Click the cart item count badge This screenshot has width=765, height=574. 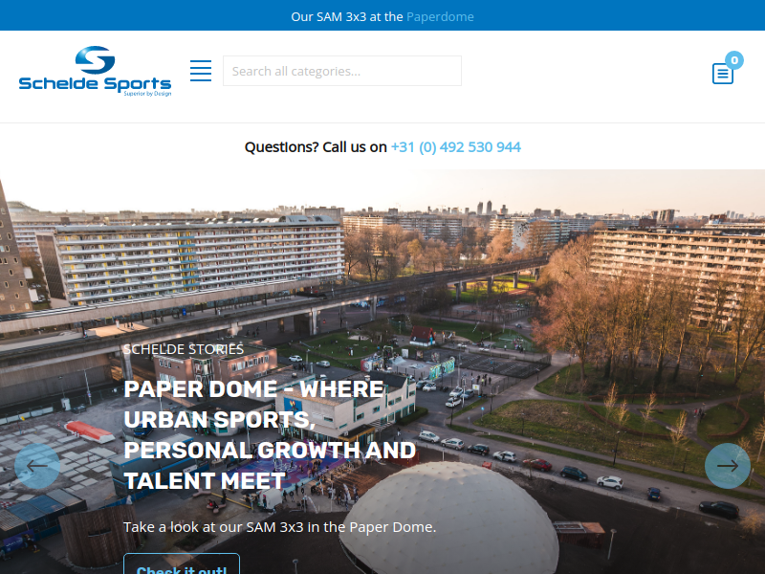pos(734,60)
